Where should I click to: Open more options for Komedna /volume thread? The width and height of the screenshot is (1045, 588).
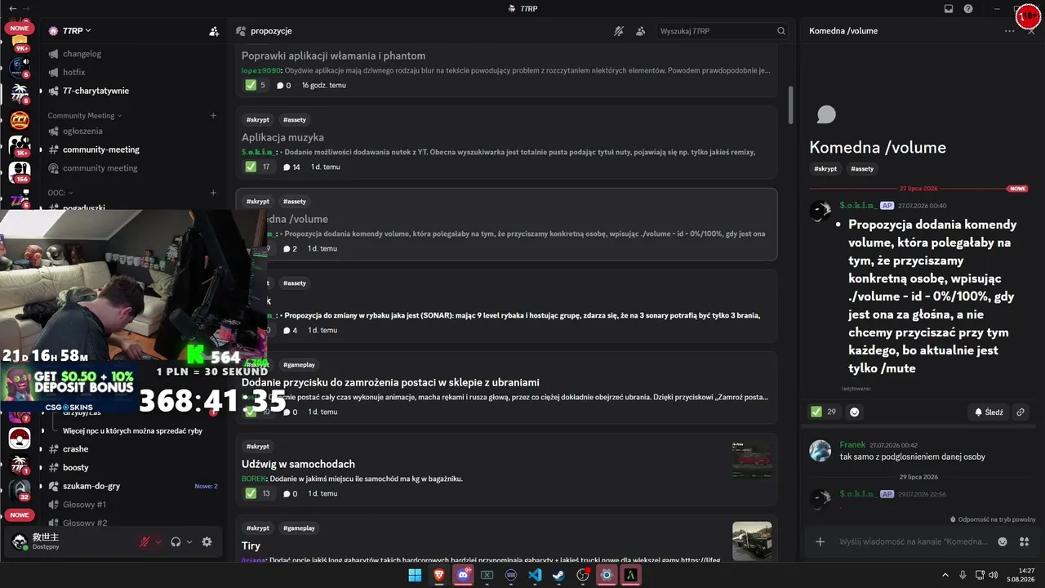1010,31
